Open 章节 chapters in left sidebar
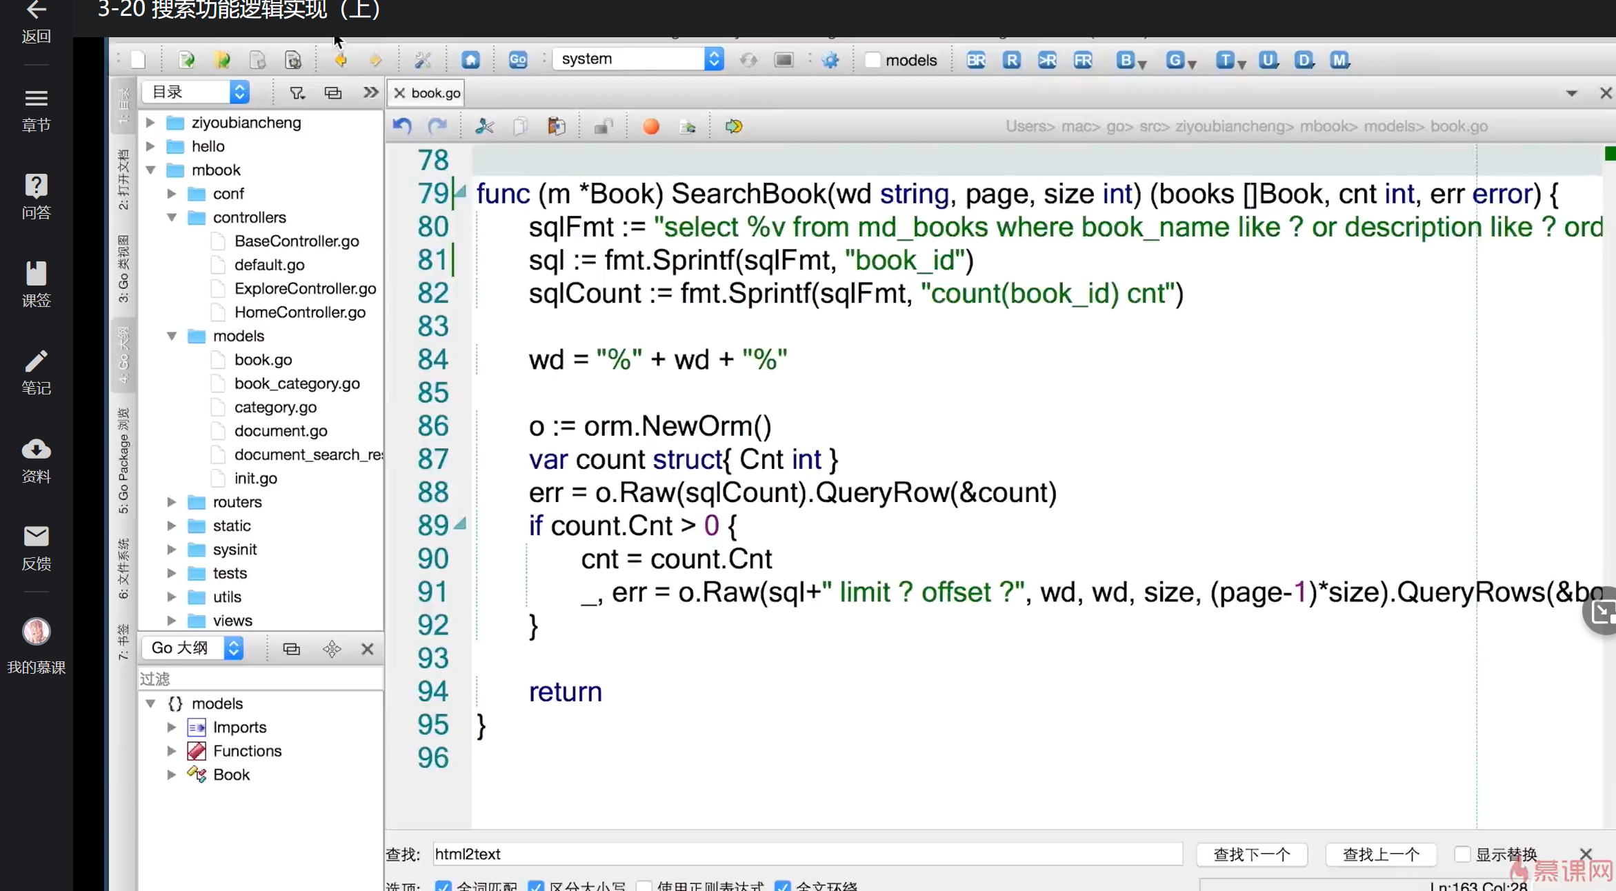 pos(36,109)
